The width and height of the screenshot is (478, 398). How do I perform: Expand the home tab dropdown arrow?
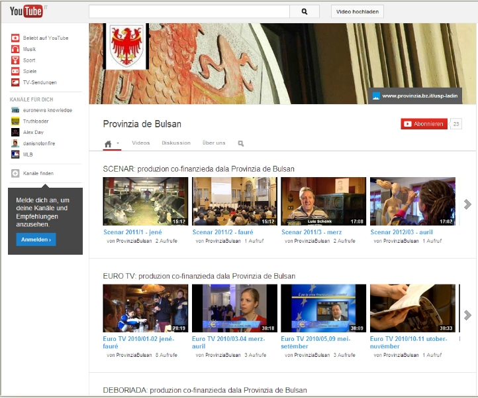click(118, 143)
